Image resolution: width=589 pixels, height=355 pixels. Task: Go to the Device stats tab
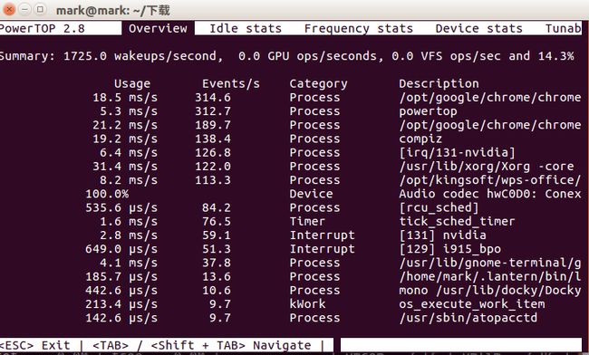(479, 28)
